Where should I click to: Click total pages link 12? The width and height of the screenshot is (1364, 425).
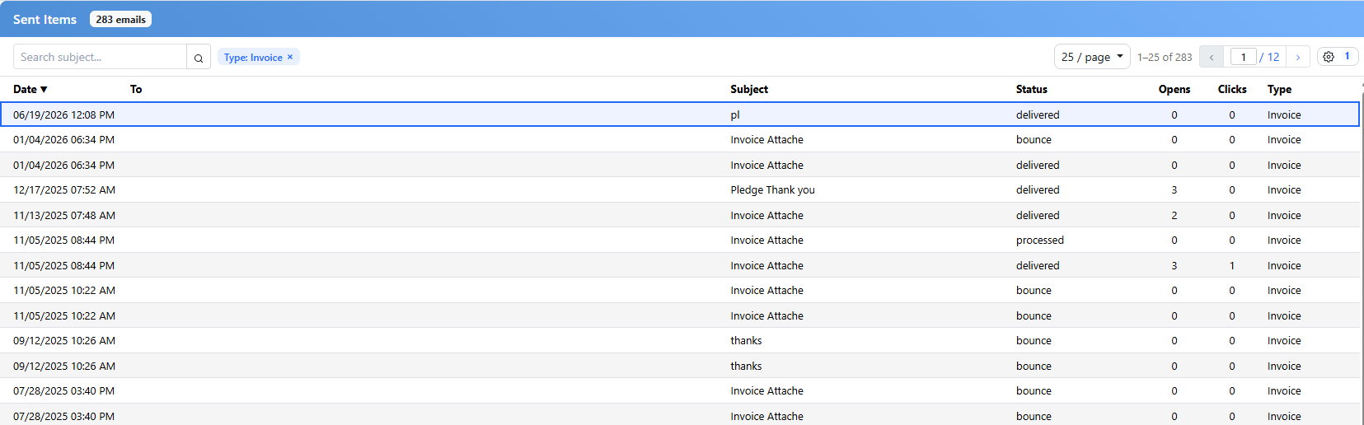coord(1273,57)
